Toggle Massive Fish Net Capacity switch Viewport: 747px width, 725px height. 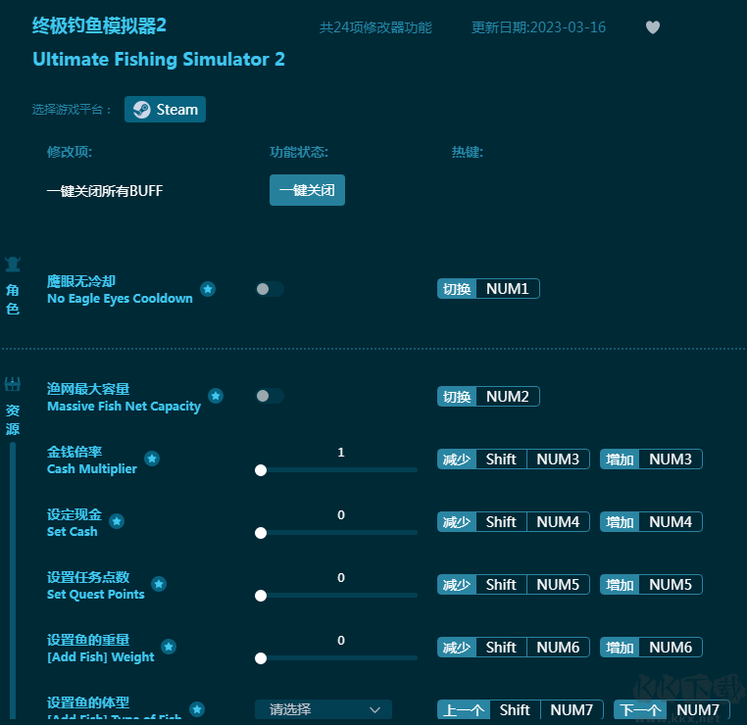click(x=269, y=396)
